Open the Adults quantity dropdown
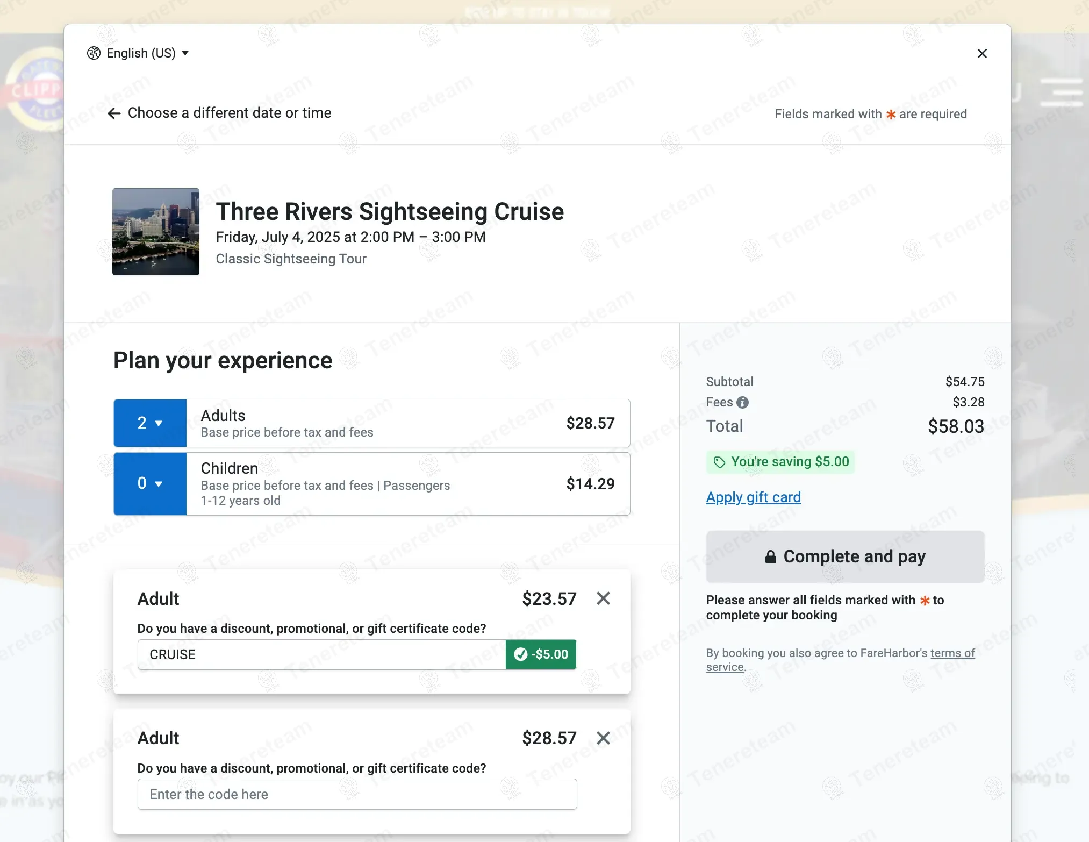Viewport: 1089px width, 842px height. (x=150, y=423)
